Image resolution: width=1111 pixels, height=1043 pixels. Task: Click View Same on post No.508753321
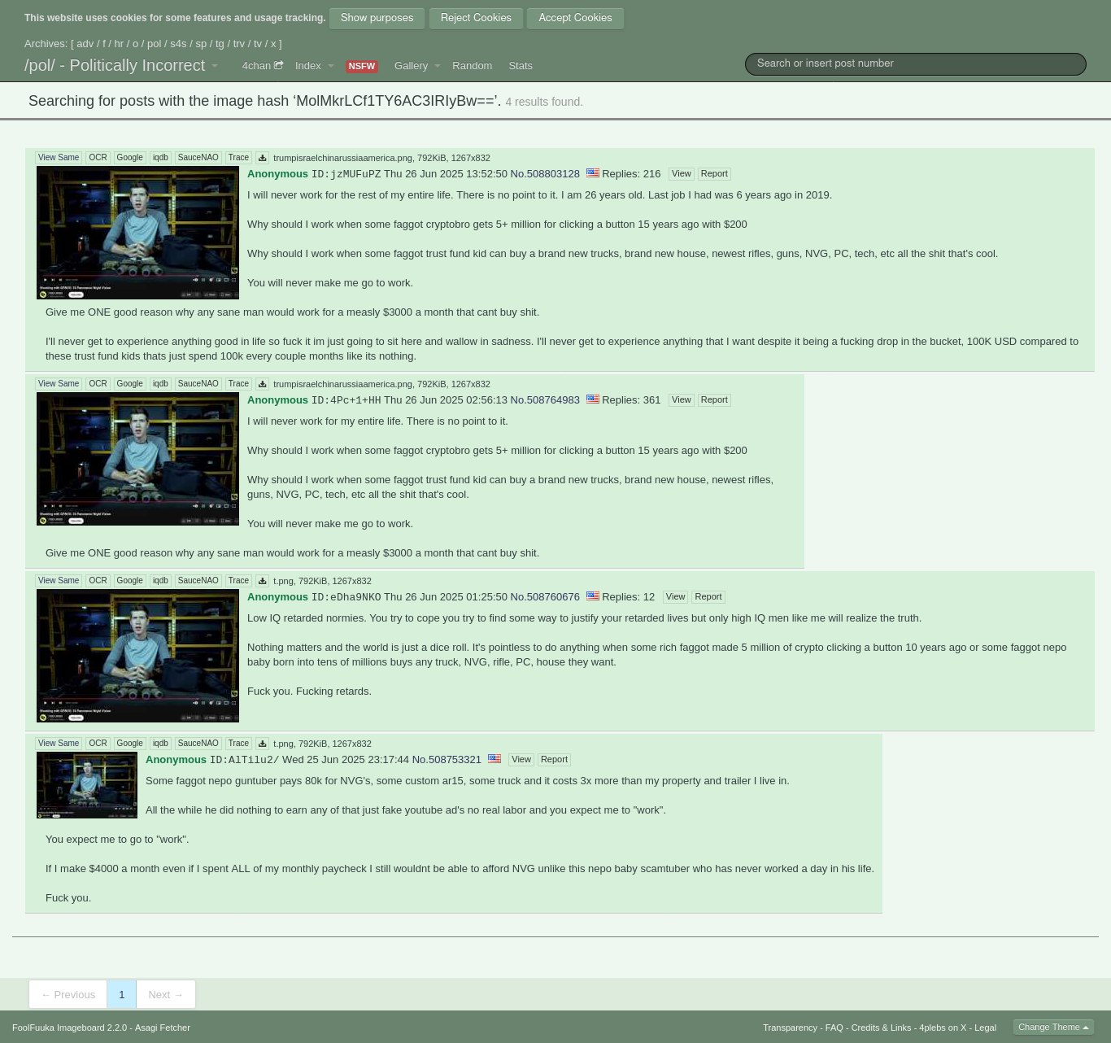coord(59,744)
